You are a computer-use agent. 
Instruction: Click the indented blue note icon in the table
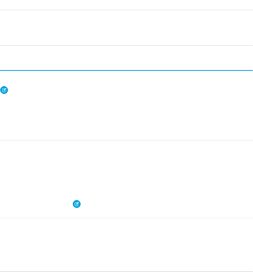tap(76, 204)
